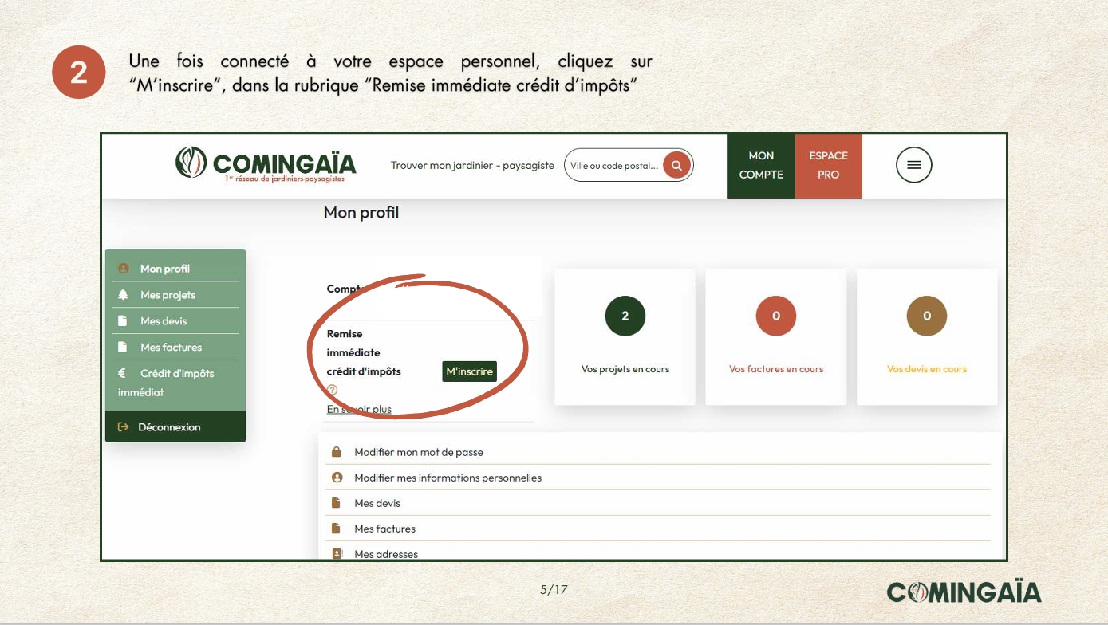Screen dimensions: 1108x625
Task: Click the person icon for personal information
Action: click(x=337, y=478)
